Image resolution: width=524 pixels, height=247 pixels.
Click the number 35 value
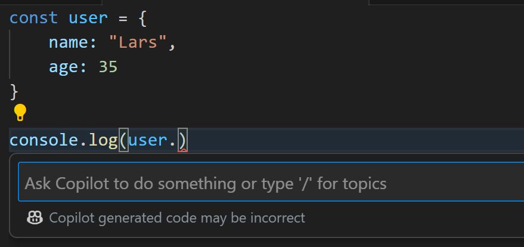point(108,67)
